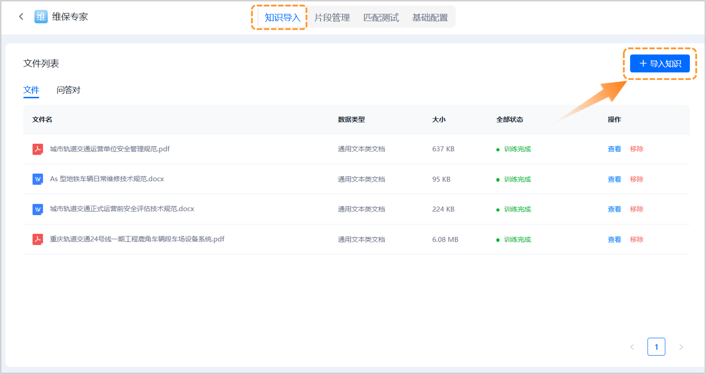
Task: Select the 基础配置 tab
Action: [430, 17]
